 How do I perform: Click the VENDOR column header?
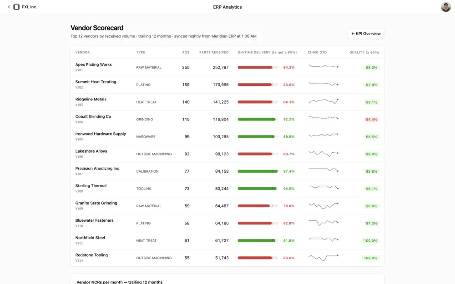pos(82,52)
